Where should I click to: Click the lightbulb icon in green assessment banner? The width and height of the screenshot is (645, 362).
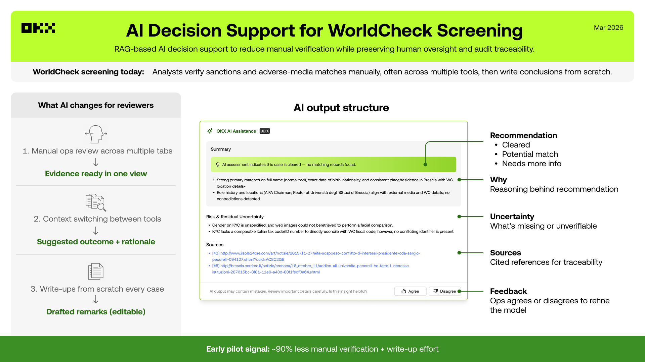click(x=218, y=165)
